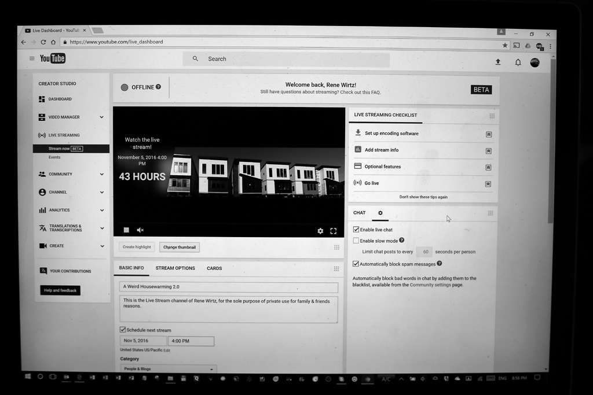Viewport: 593px width, 395px height.
Task: Open the taskbar action center icon
Action: 537,377
